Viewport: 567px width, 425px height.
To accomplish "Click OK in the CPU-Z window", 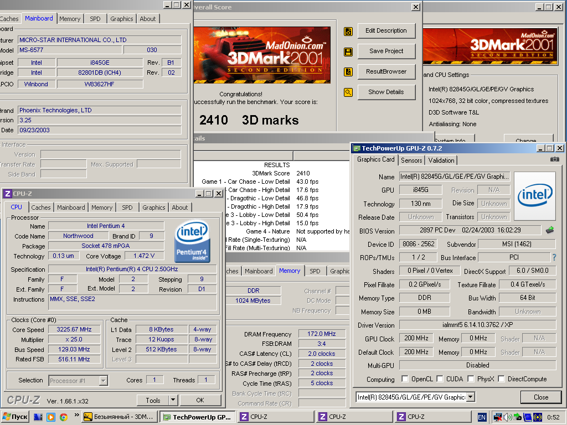I will (200, 400).
